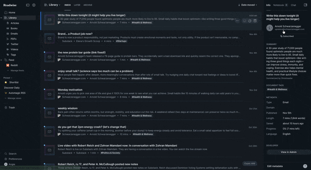Click the add new document plus icon

tap(34, 5)
